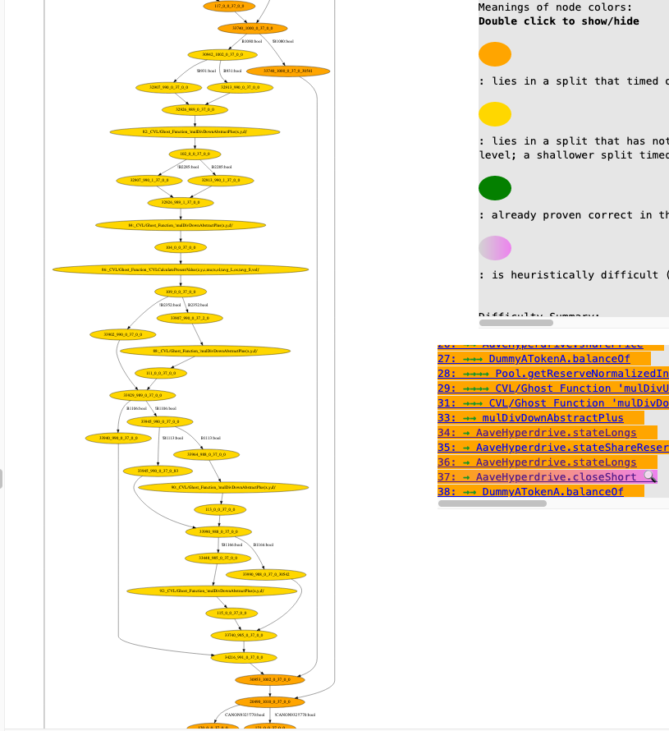Screen dimensions: 669x731
Task: Select the topmost graph node 117_0_0_37_0_0
Action: (x=228, y=7)
